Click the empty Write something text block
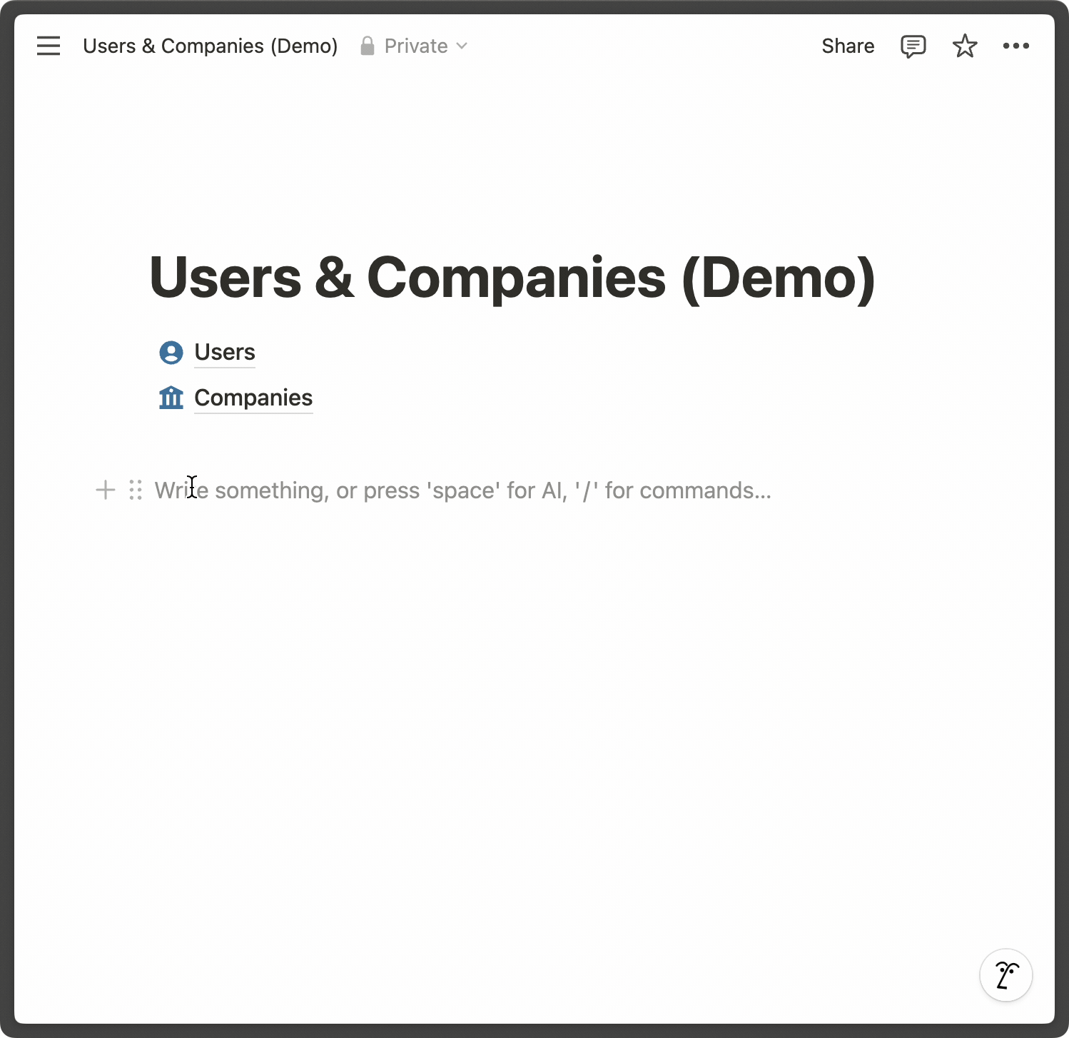This screenshot has height=1038, width=1069. [463, 490]
